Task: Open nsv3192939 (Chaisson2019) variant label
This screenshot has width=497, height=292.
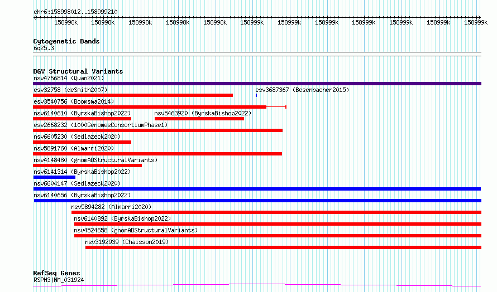Action: click(x=127, y=242)
